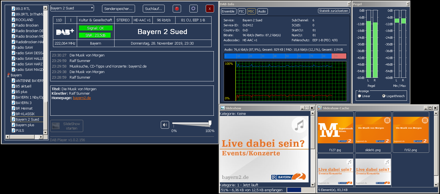Click the Statistik zurücksetzen button
The width and height of the screenshot is (440, 194).
[334, 11]
